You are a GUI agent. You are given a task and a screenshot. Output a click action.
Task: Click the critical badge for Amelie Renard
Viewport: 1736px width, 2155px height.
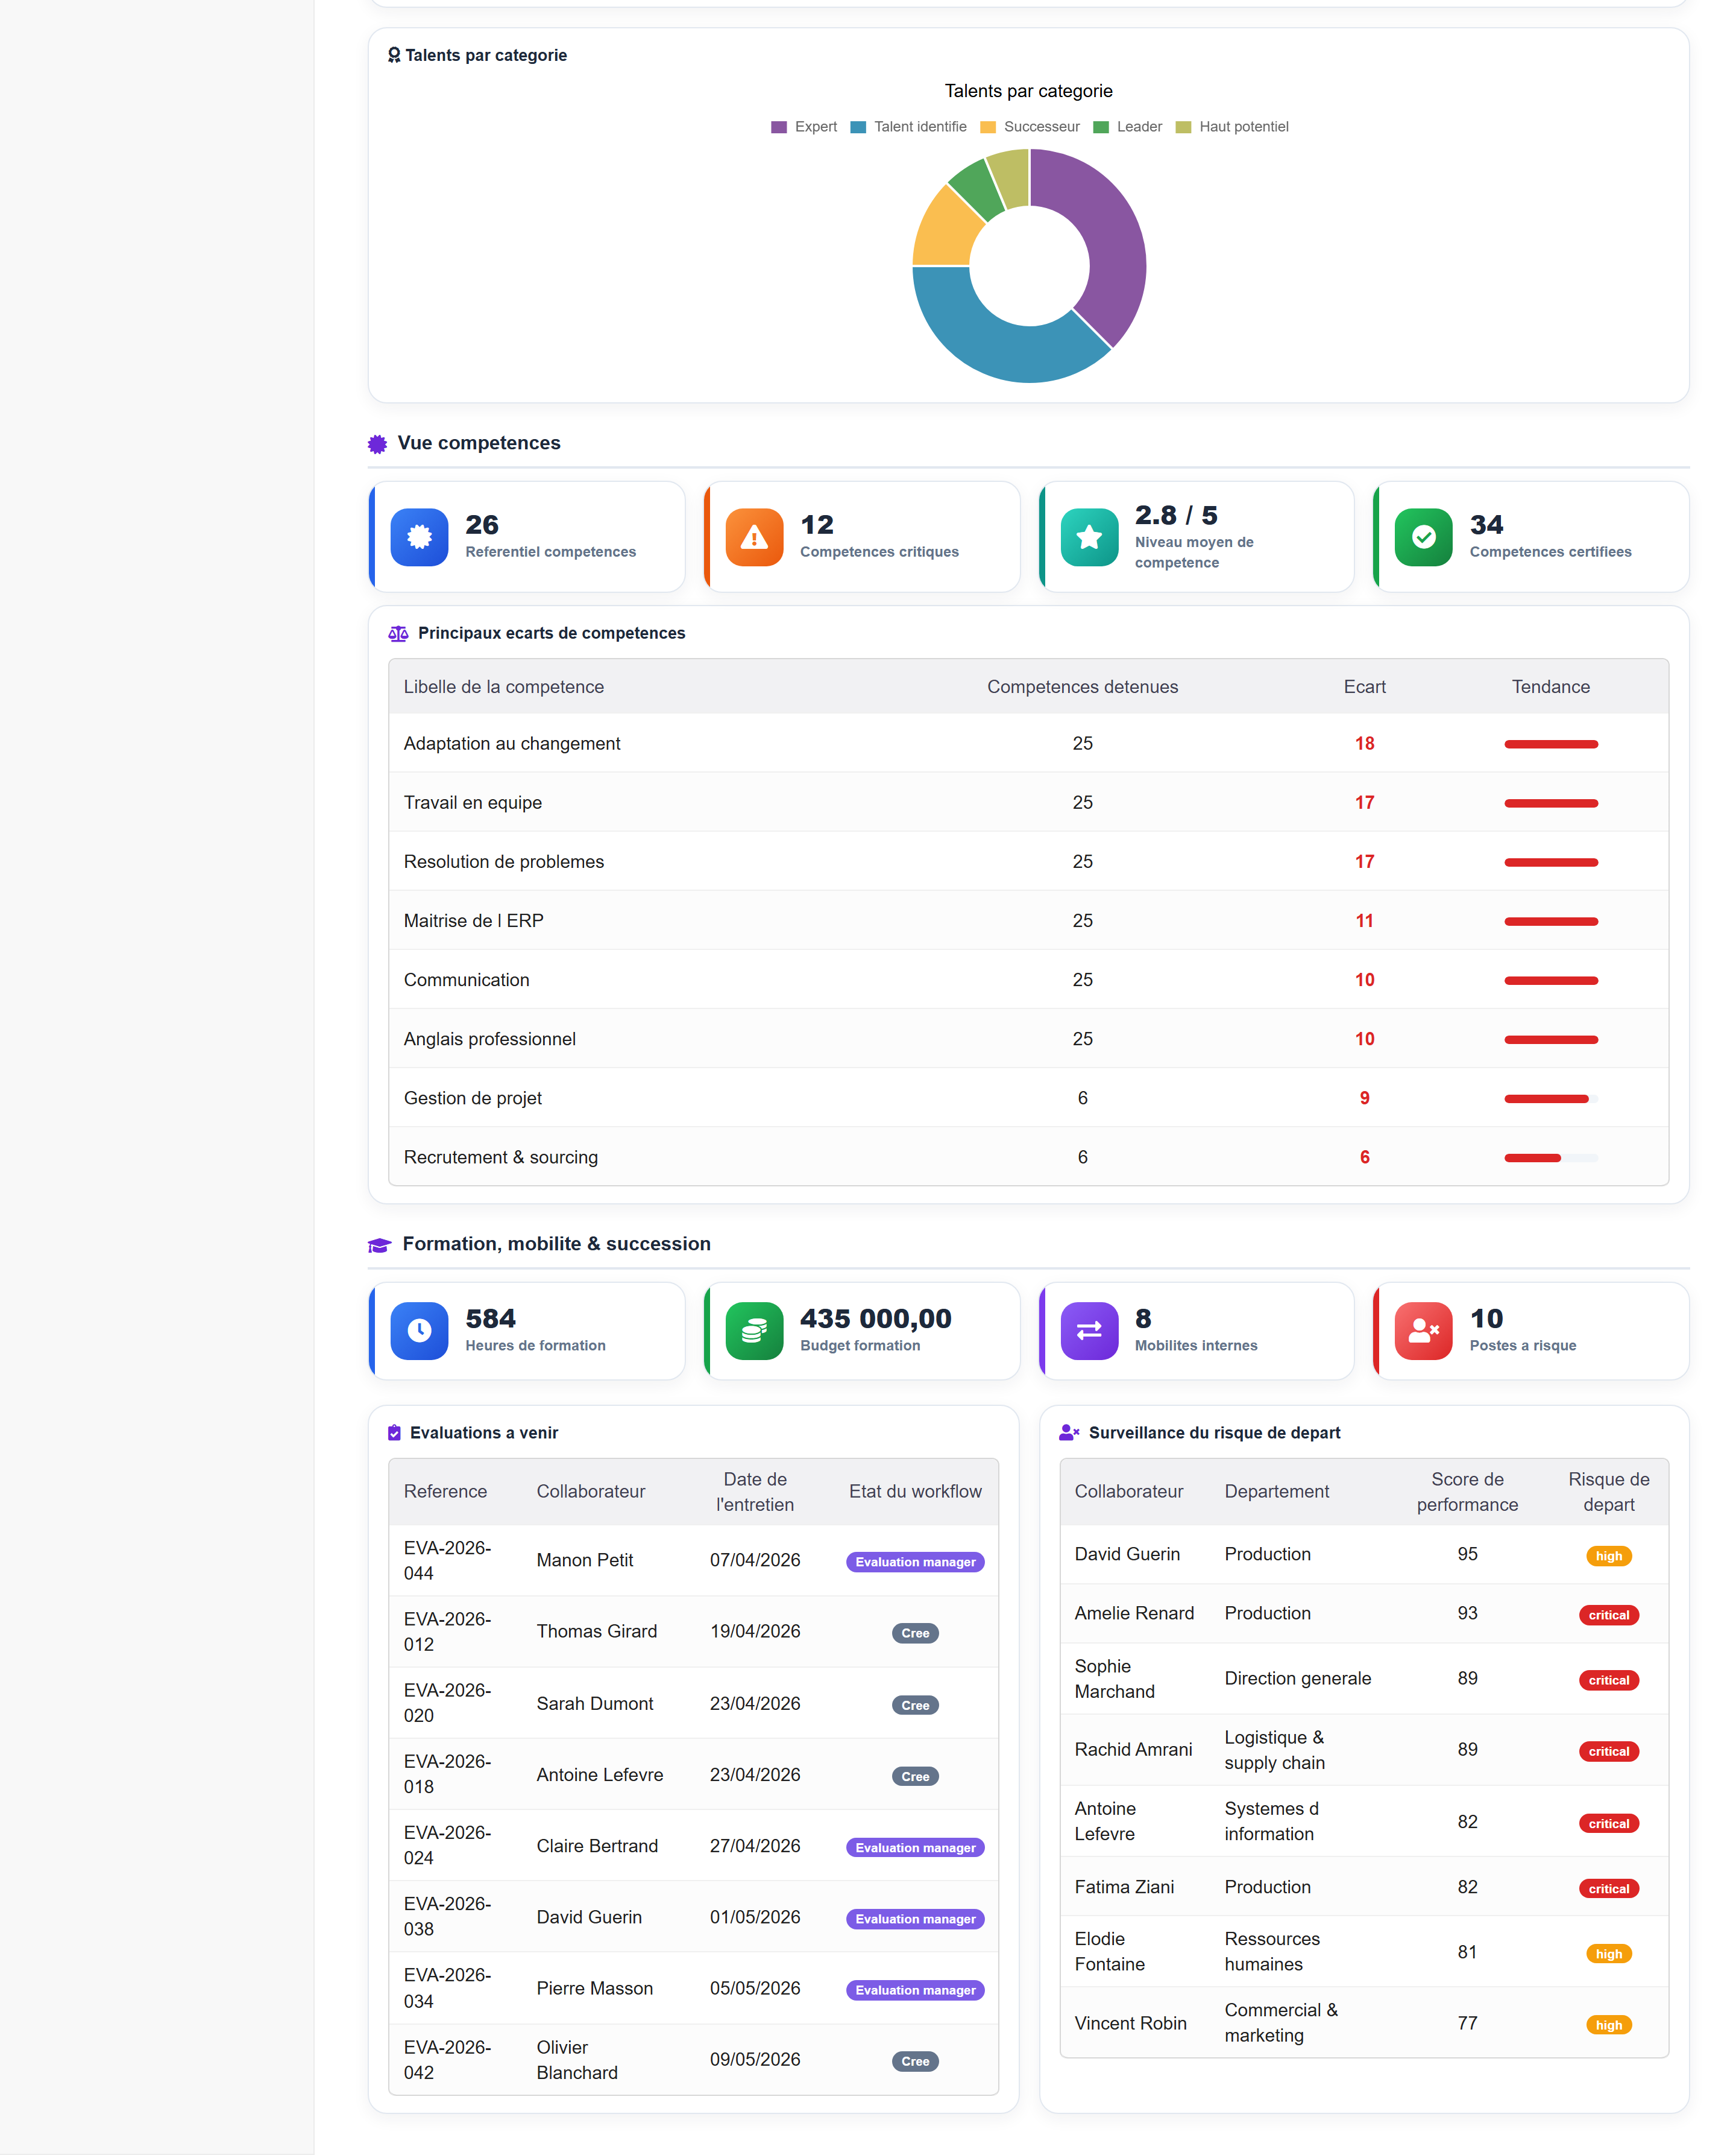click(x=1608, y=1615)
